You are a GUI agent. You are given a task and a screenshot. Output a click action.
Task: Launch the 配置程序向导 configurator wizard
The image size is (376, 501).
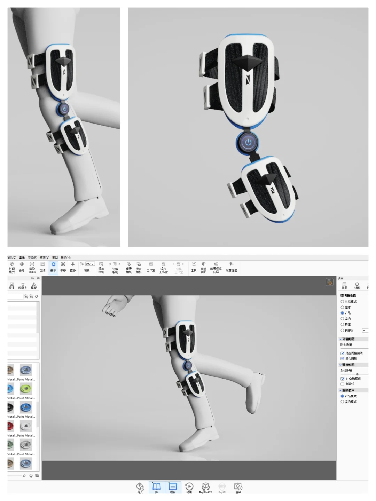216,267
